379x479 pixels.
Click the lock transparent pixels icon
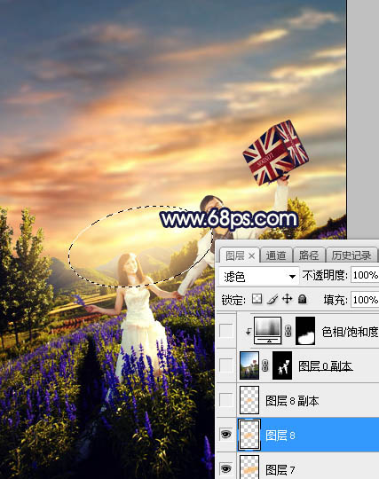point(257,299)
